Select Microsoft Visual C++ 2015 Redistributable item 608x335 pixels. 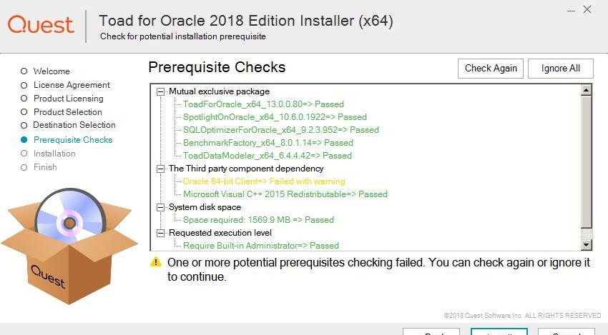coord(285,194)
